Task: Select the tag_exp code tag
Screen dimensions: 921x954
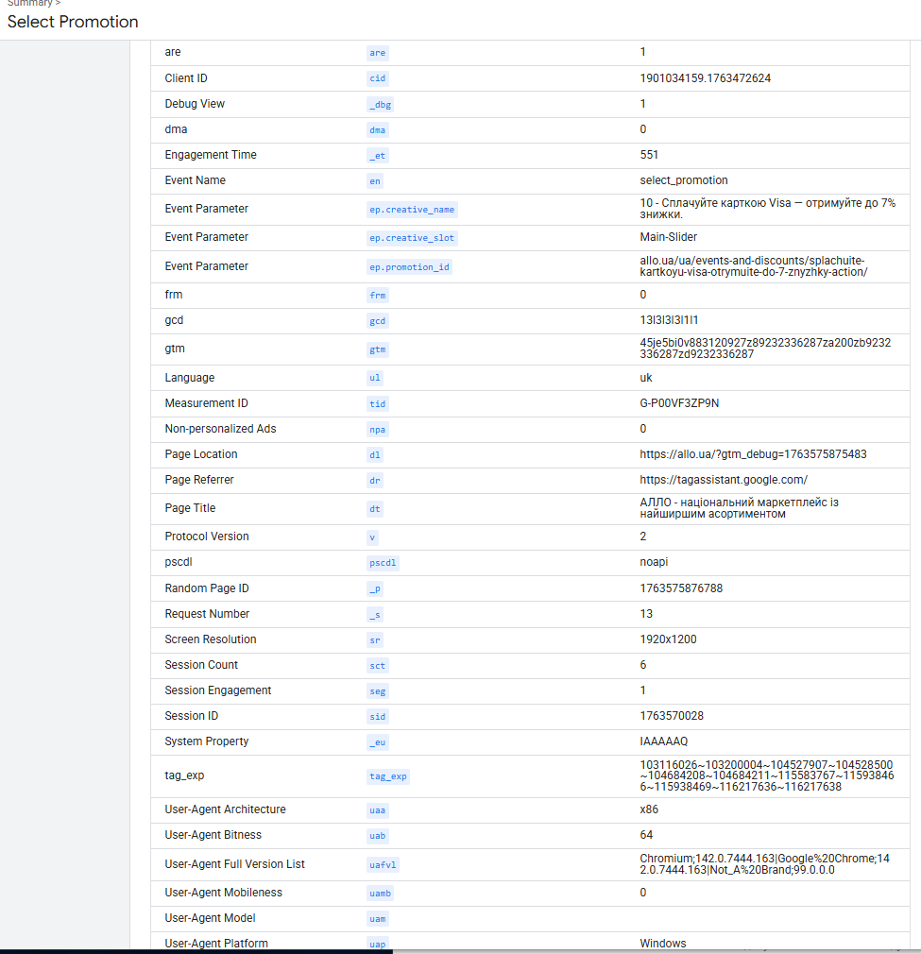Action: [388, 776]
